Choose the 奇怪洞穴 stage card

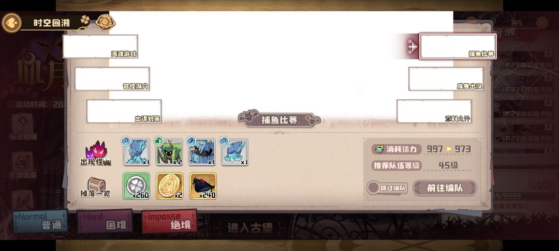[x=112, y=79]
